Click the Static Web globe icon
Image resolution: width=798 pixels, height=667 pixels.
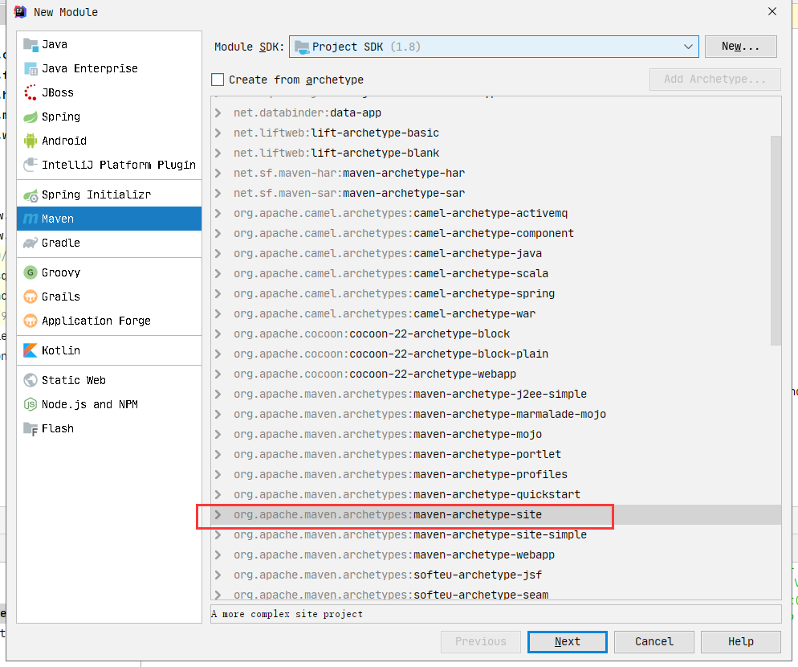[x=31, y=380]
